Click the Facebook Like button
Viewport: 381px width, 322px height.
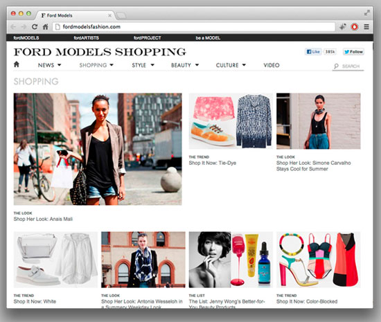(x=313, y=52)
